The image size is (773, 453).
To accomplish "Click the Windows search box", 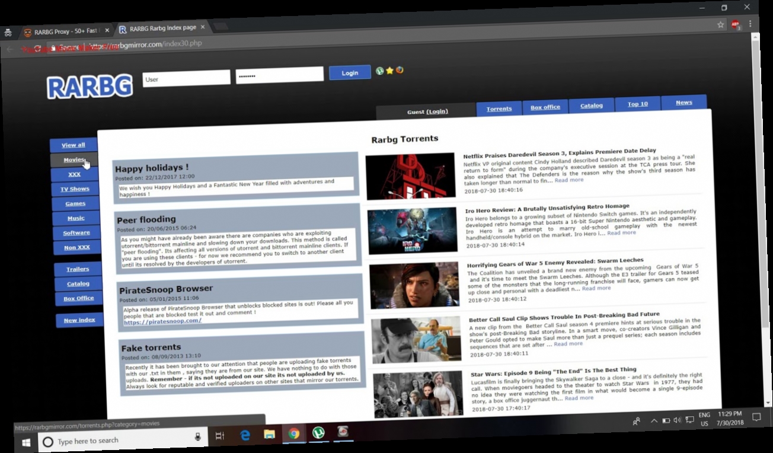I will pyautogui.click(x=123, y=441).
